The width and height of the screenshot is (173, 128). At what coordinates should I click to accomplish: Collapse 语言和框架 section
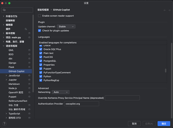pos(3,46)
